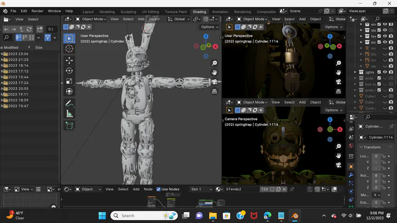Switch orthographic grid icon in left viewport
The height and width of the screenshot is (223, 397).
(214, 91)
